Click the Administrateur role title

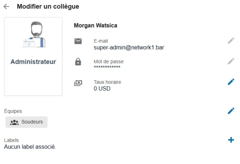[x=33, y=62]
